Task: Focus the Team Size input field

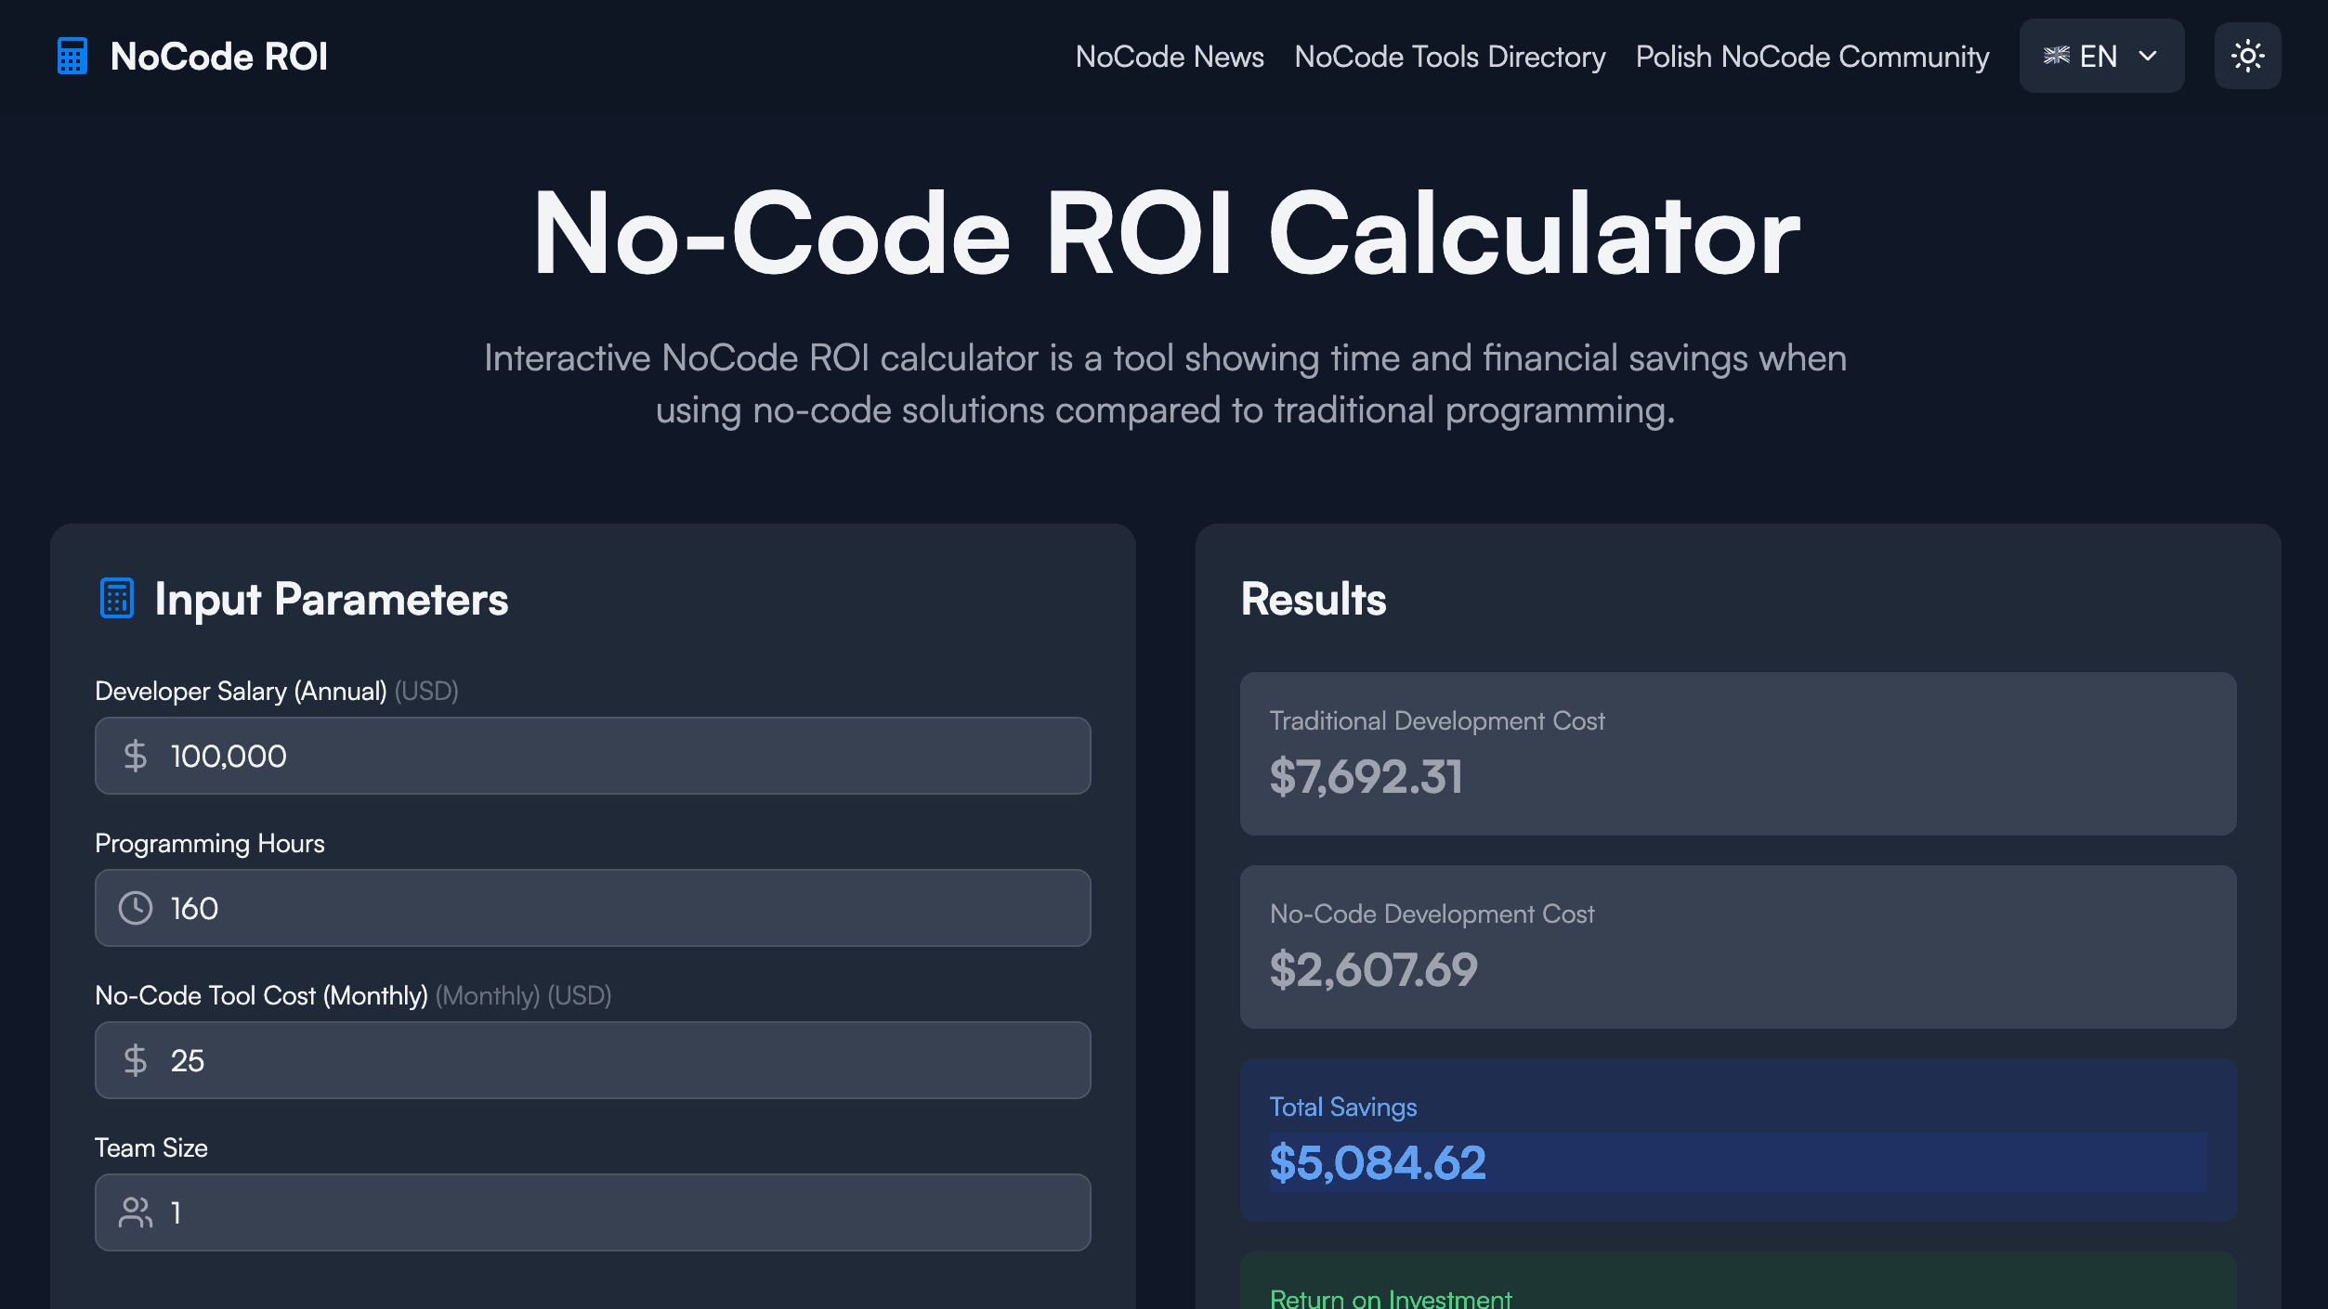Action: pyautogui.click(x=593, y=1212)
